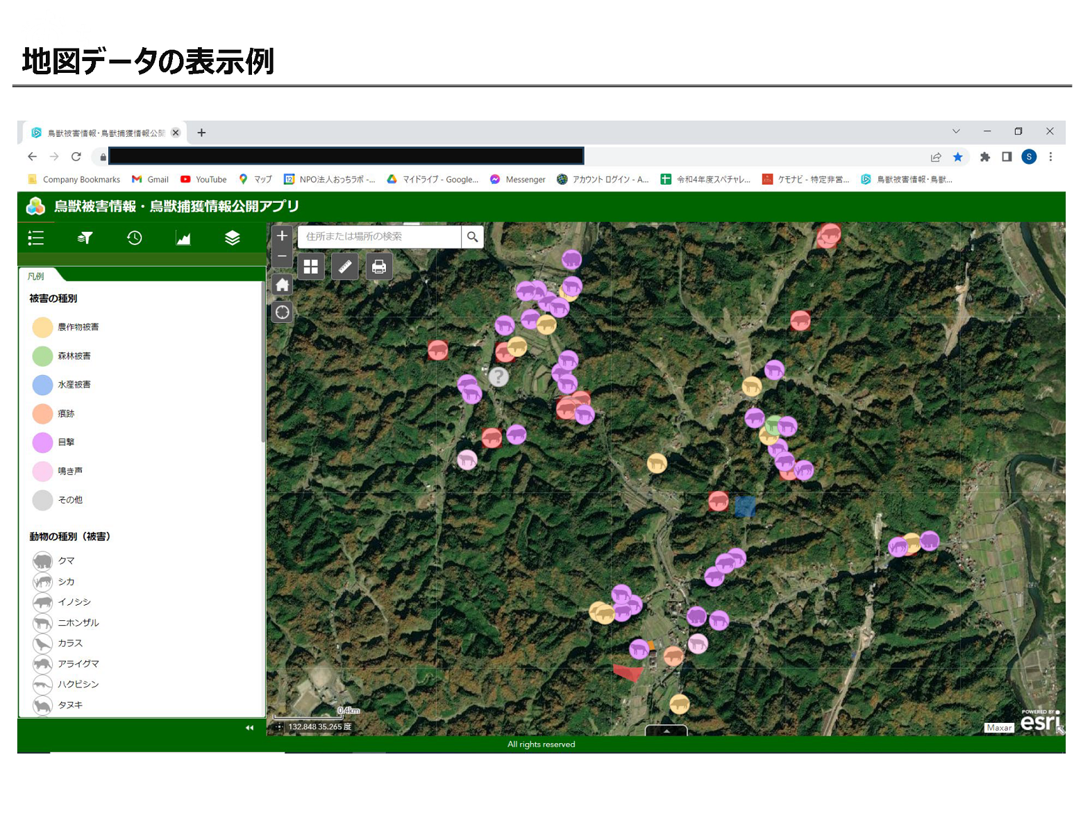This screenshot has height=816, width=1083.
Task: Zoom out on the map
Action: pos(282,256)
